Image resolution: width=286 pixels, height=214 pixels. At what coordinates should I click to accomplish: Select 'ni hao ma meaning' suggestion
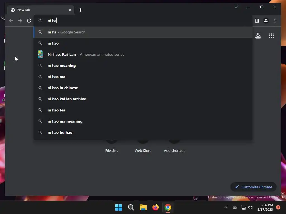pos(143,121)
